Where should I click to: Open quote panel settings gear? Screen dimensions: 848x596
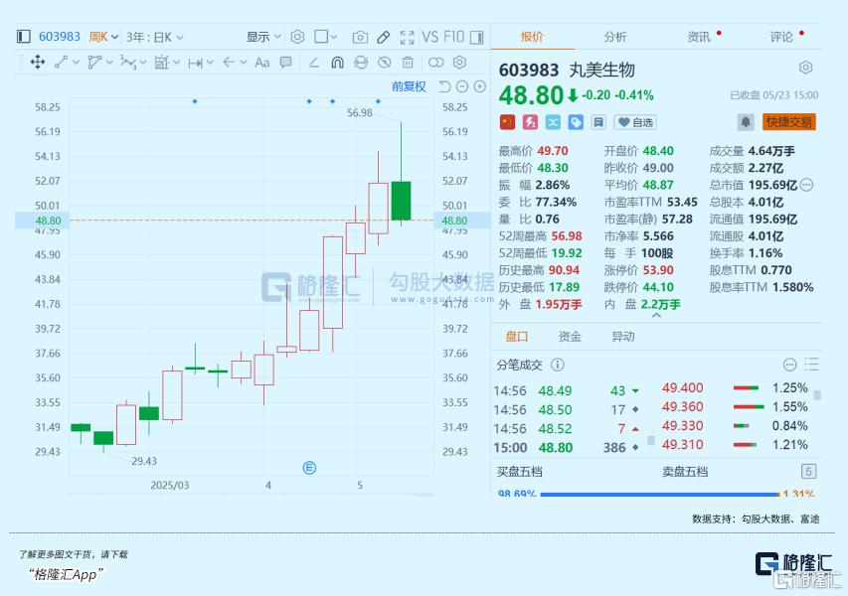(806, 68)
